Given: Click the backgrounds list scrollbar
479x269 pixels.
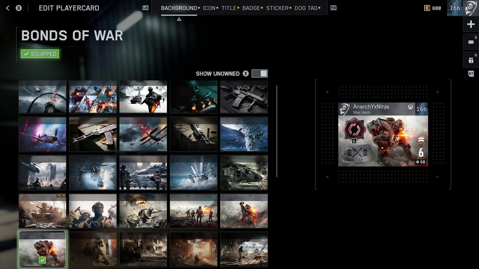Looking at the screenshot, I should pyautogui.click(x=277, y=131).
